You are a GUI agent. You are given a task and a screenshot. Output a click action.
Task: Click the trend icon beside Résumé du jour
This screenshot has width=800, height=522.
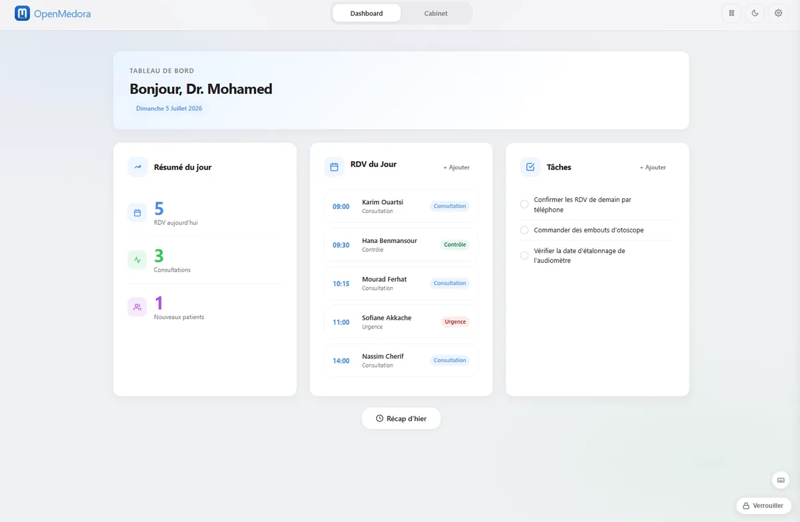tap(137, 167)
